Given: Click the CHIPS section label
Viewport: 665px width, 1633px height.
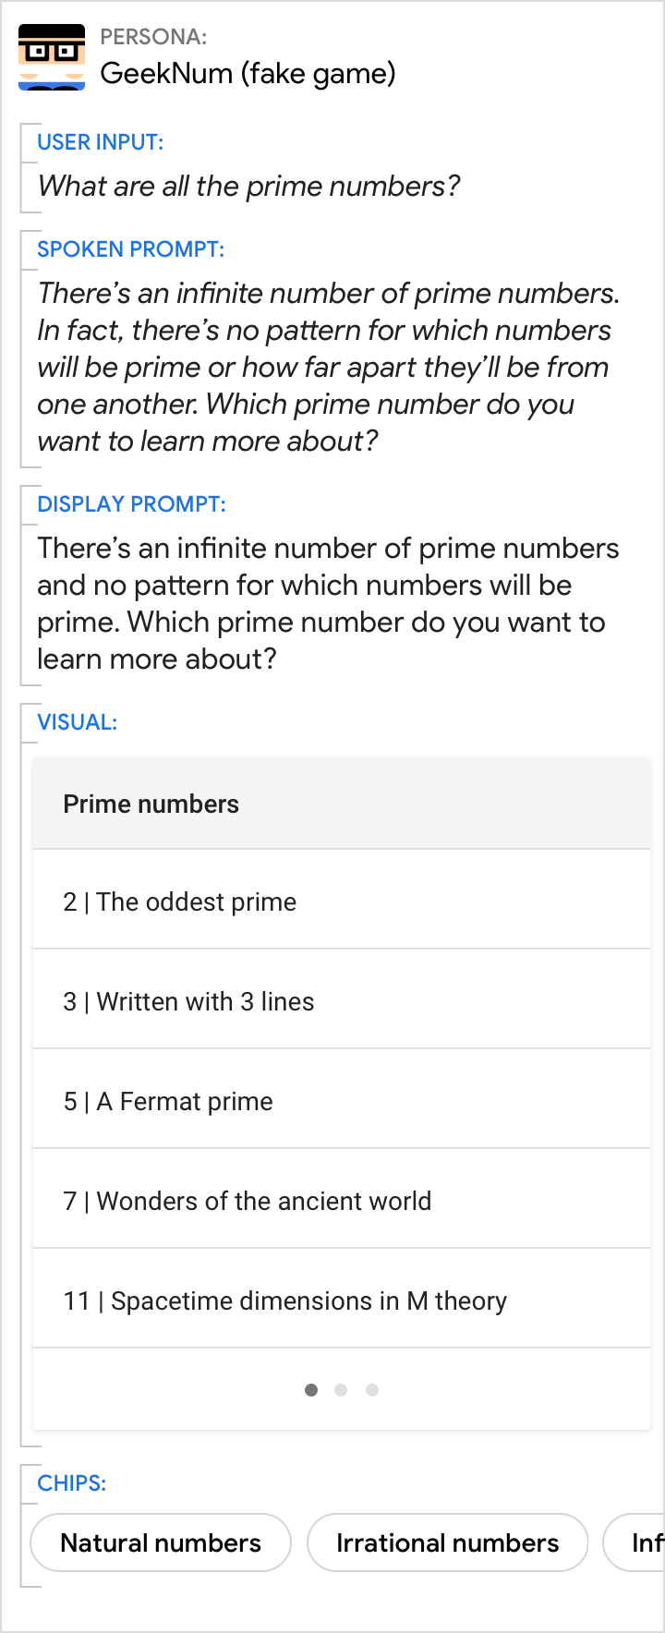Looking at the screenshot, I should pyautogui.click(x=71, y=1483).
